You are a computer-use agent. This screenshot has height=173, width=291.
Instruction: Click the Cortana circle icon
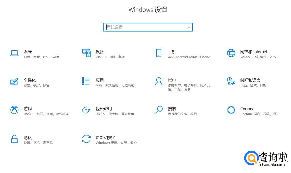coord(231,110)
